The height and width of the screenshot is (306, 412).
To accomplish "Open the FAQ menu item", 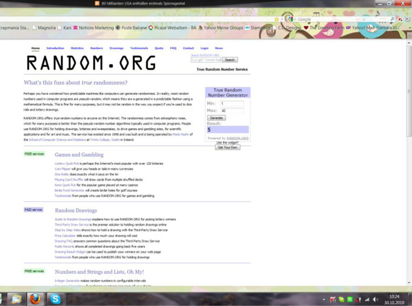I will point(173,48).
